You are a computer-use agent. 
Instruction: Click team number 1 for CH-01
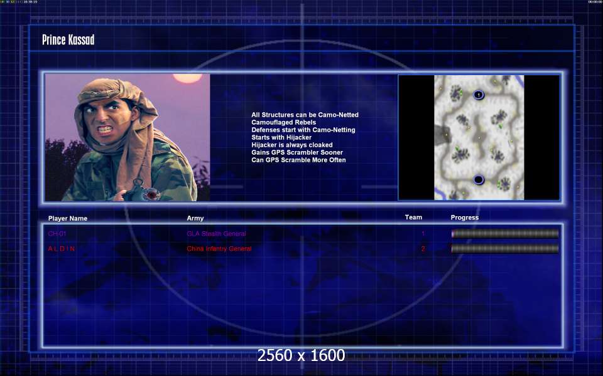(423, 234)
